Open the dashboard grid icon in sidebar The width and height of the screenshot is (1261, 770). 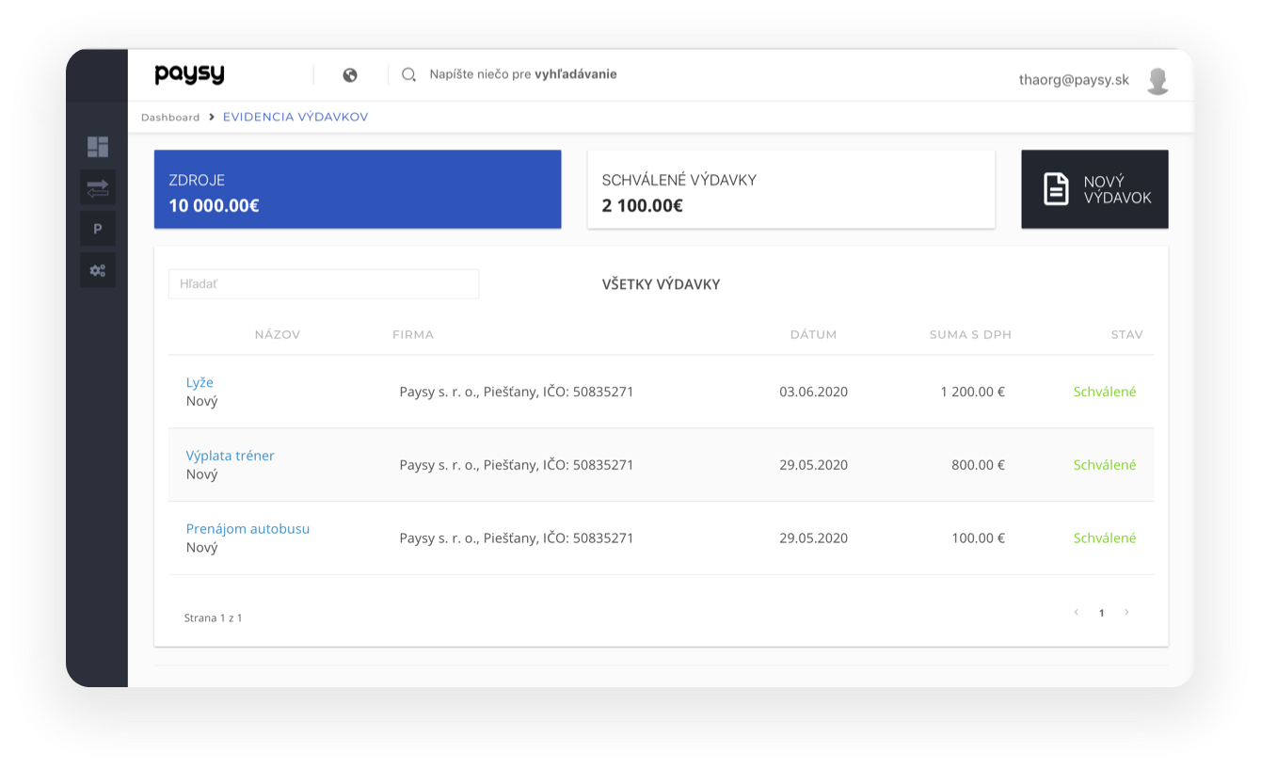click(98, 147)
